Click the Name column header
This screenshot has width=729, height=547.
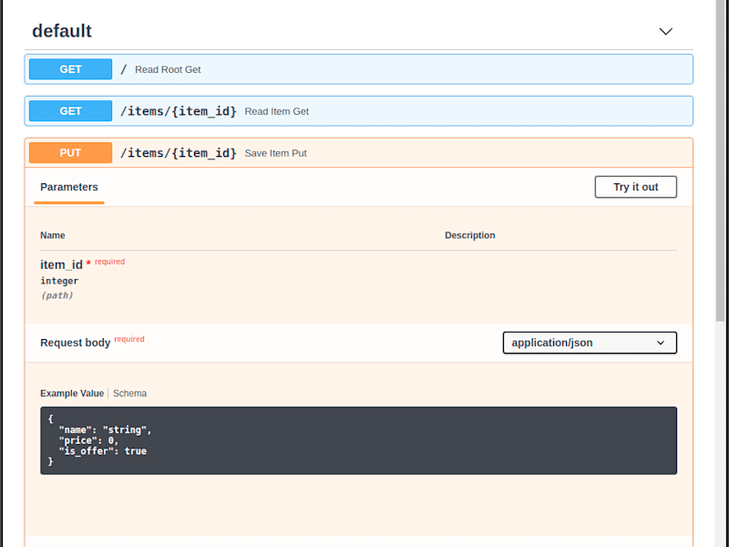pos(53,235)
